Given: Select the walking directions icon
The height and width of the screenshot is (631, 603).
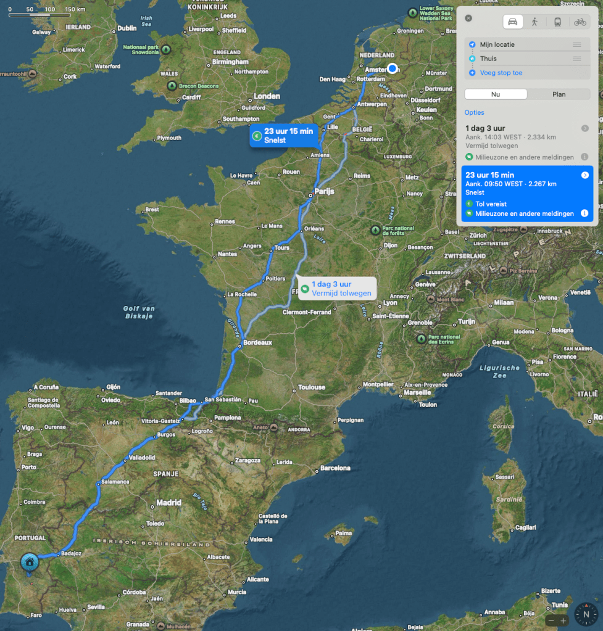Looking at the screenshot, I should 534,22.
